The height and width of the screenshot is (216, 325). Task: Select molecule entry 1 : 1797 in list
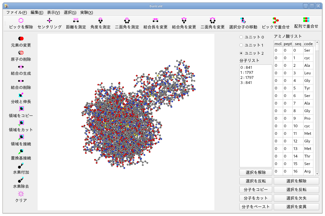pyautogui.click(x=247, y=73)
